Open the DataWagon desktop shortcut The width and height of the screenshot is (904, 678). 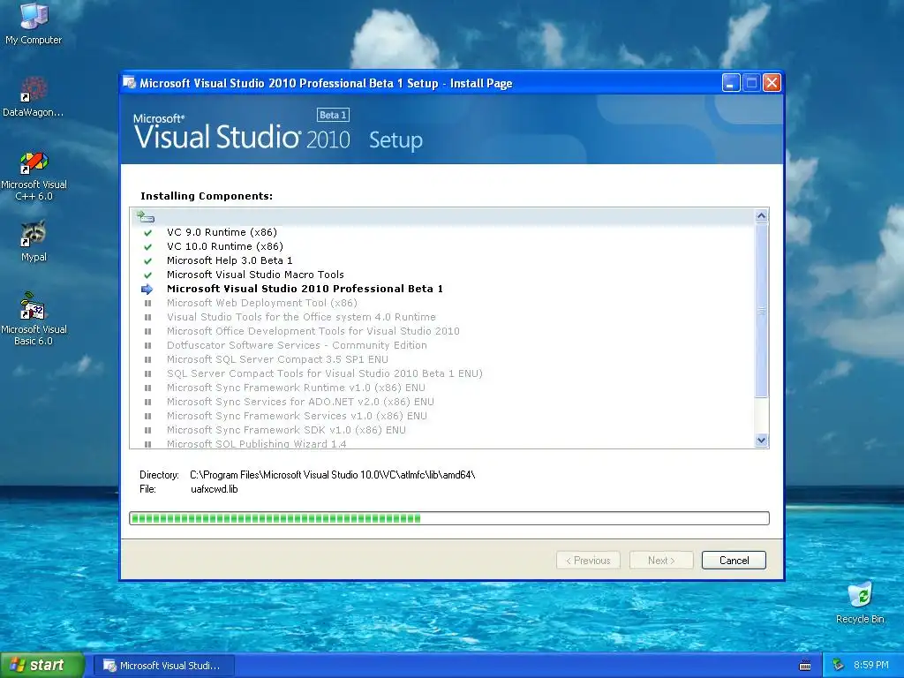34,97
